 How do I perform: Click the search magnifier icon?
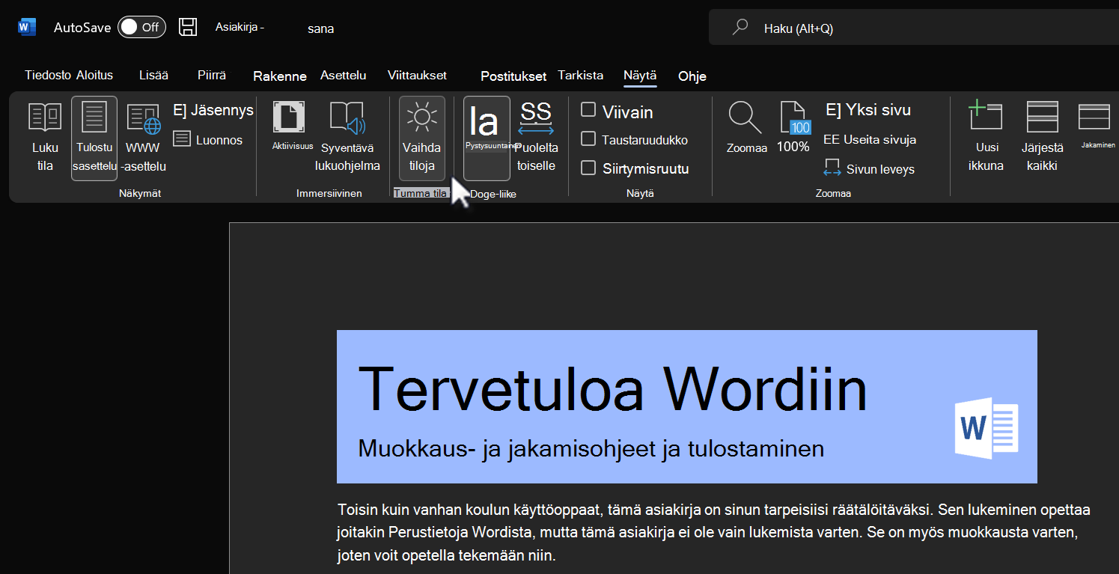coord(740,28)
